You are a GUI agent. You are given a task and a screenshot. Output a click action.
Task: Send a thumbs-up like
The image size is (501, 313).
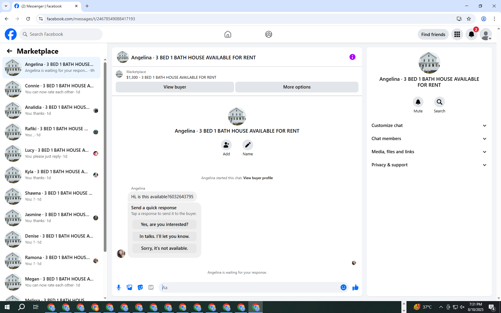[x=355, y=287]
